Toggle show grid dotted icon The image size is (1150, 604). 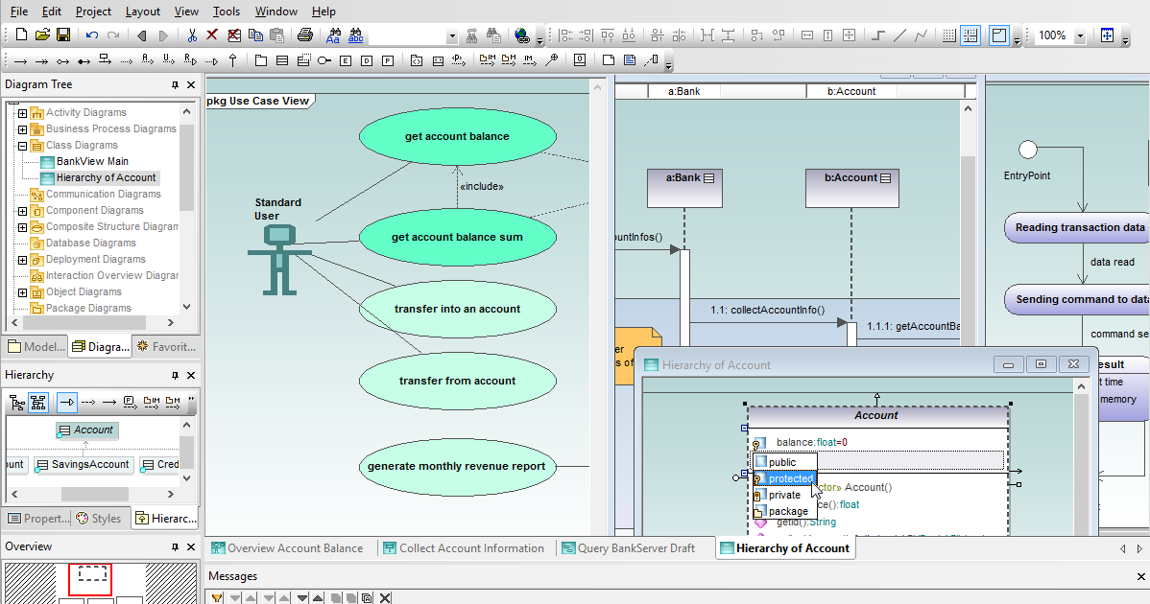coord(949,35)
